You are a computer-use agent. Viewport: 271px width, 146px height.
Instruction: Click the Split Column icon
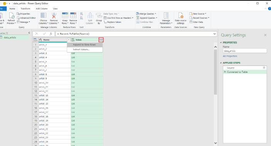(90, 16)
